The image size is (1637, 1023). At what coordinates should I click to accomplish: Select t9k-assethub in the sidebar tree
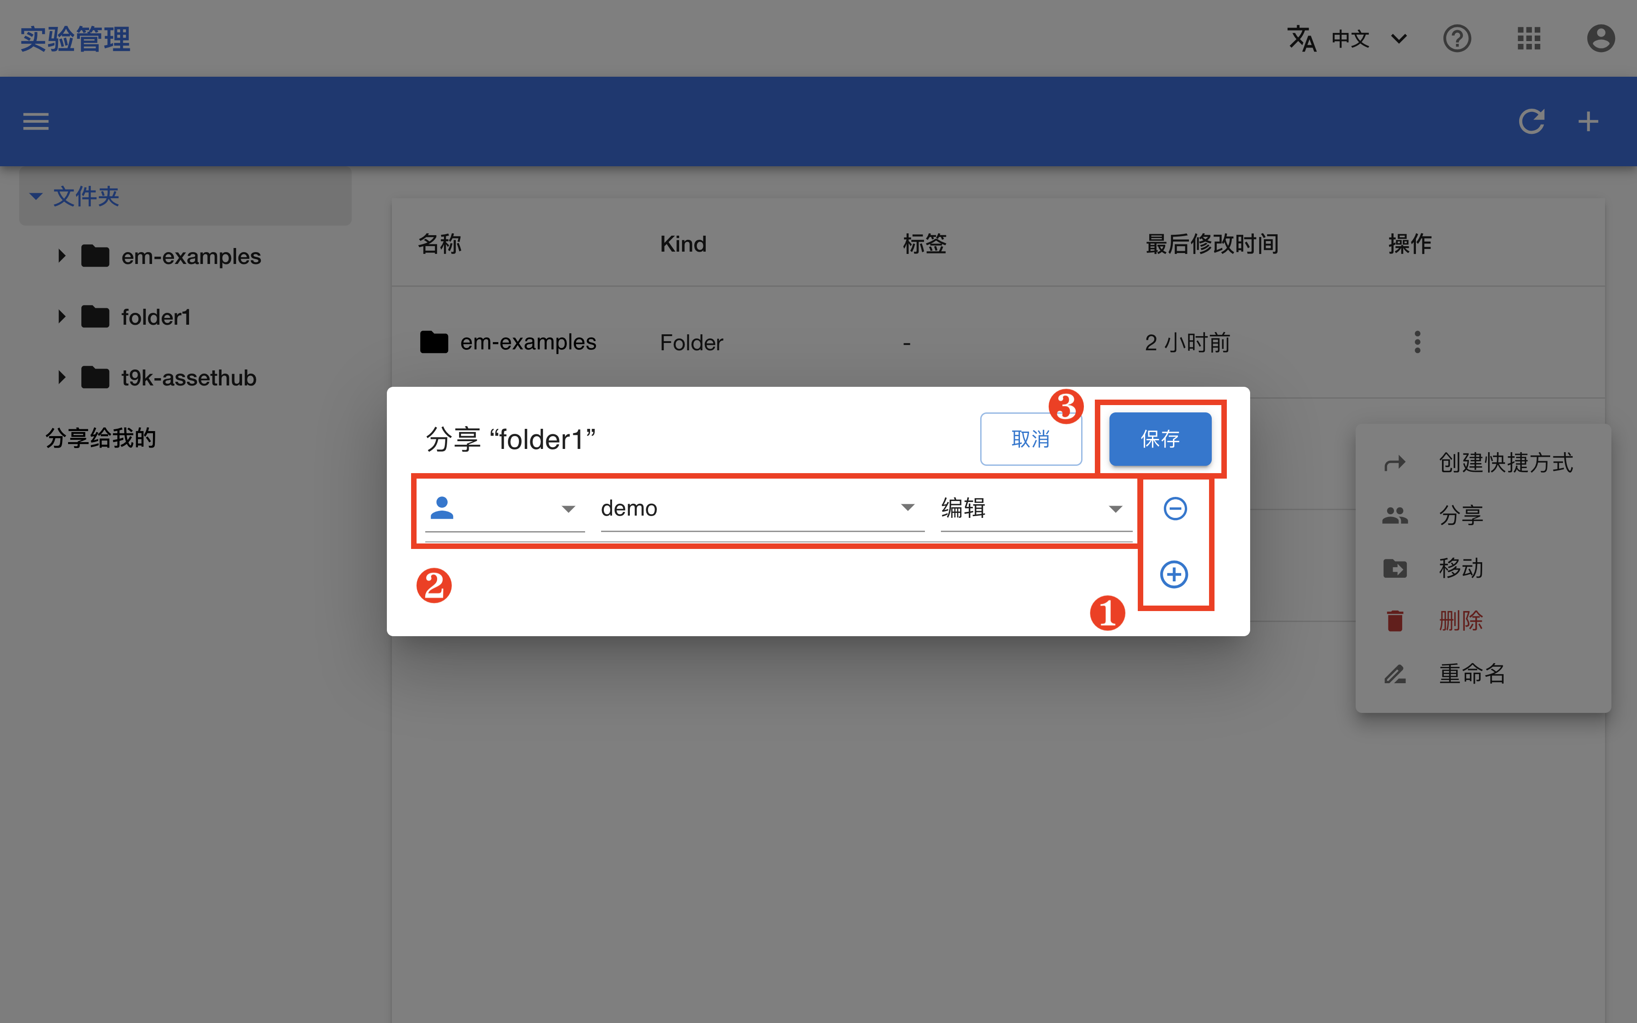click(x=189, y=378)
